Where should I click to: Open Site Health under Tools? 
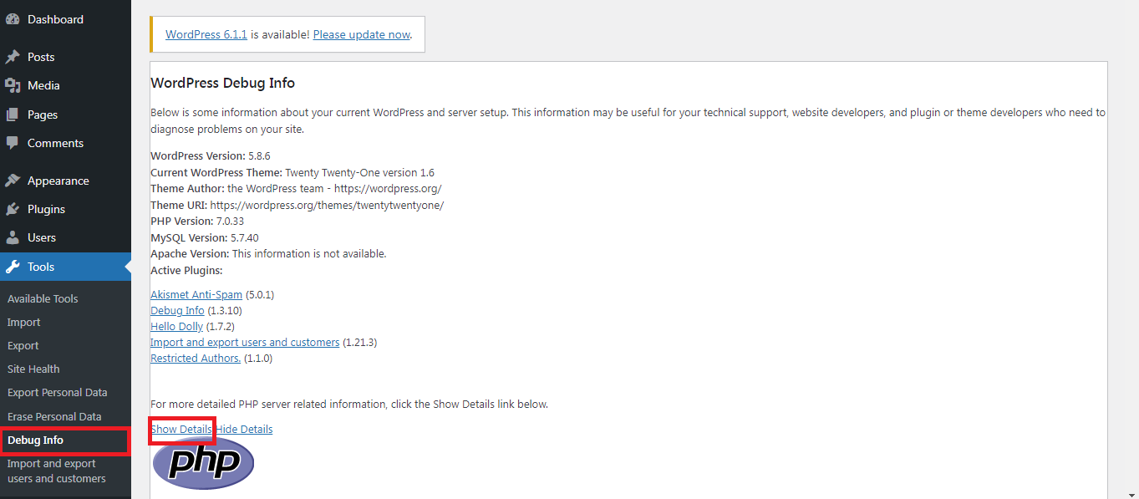(x=33, y=369)
